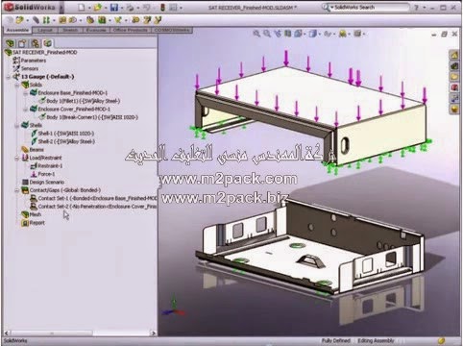
Task: Collapse the Contact/Gaps folder
Action: pos(17,190)
